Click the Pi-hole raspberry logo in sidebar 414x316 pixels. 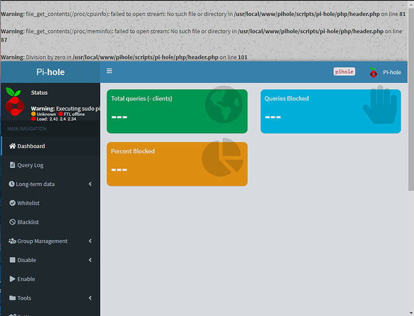pyautogui.click(x=14, y=100)
